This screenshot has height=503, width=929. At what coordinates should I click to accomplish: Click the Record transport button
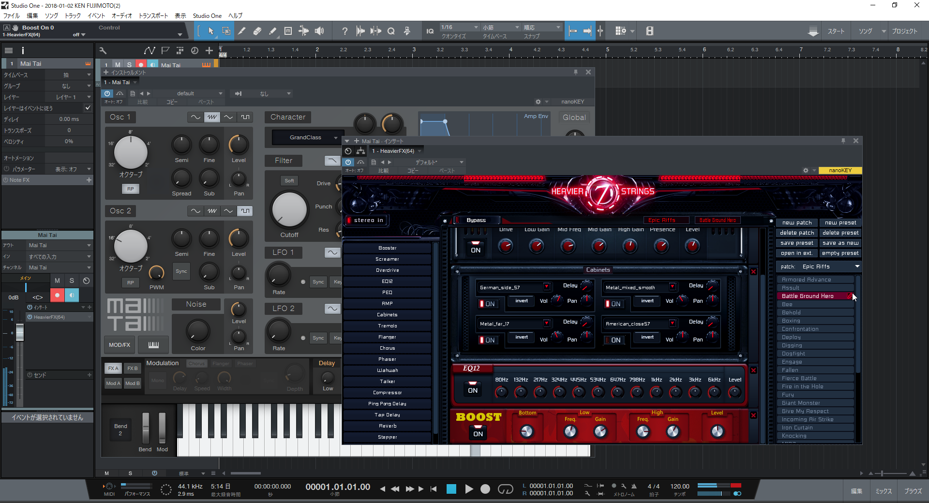pyautogui.click(x=485, y=489)
